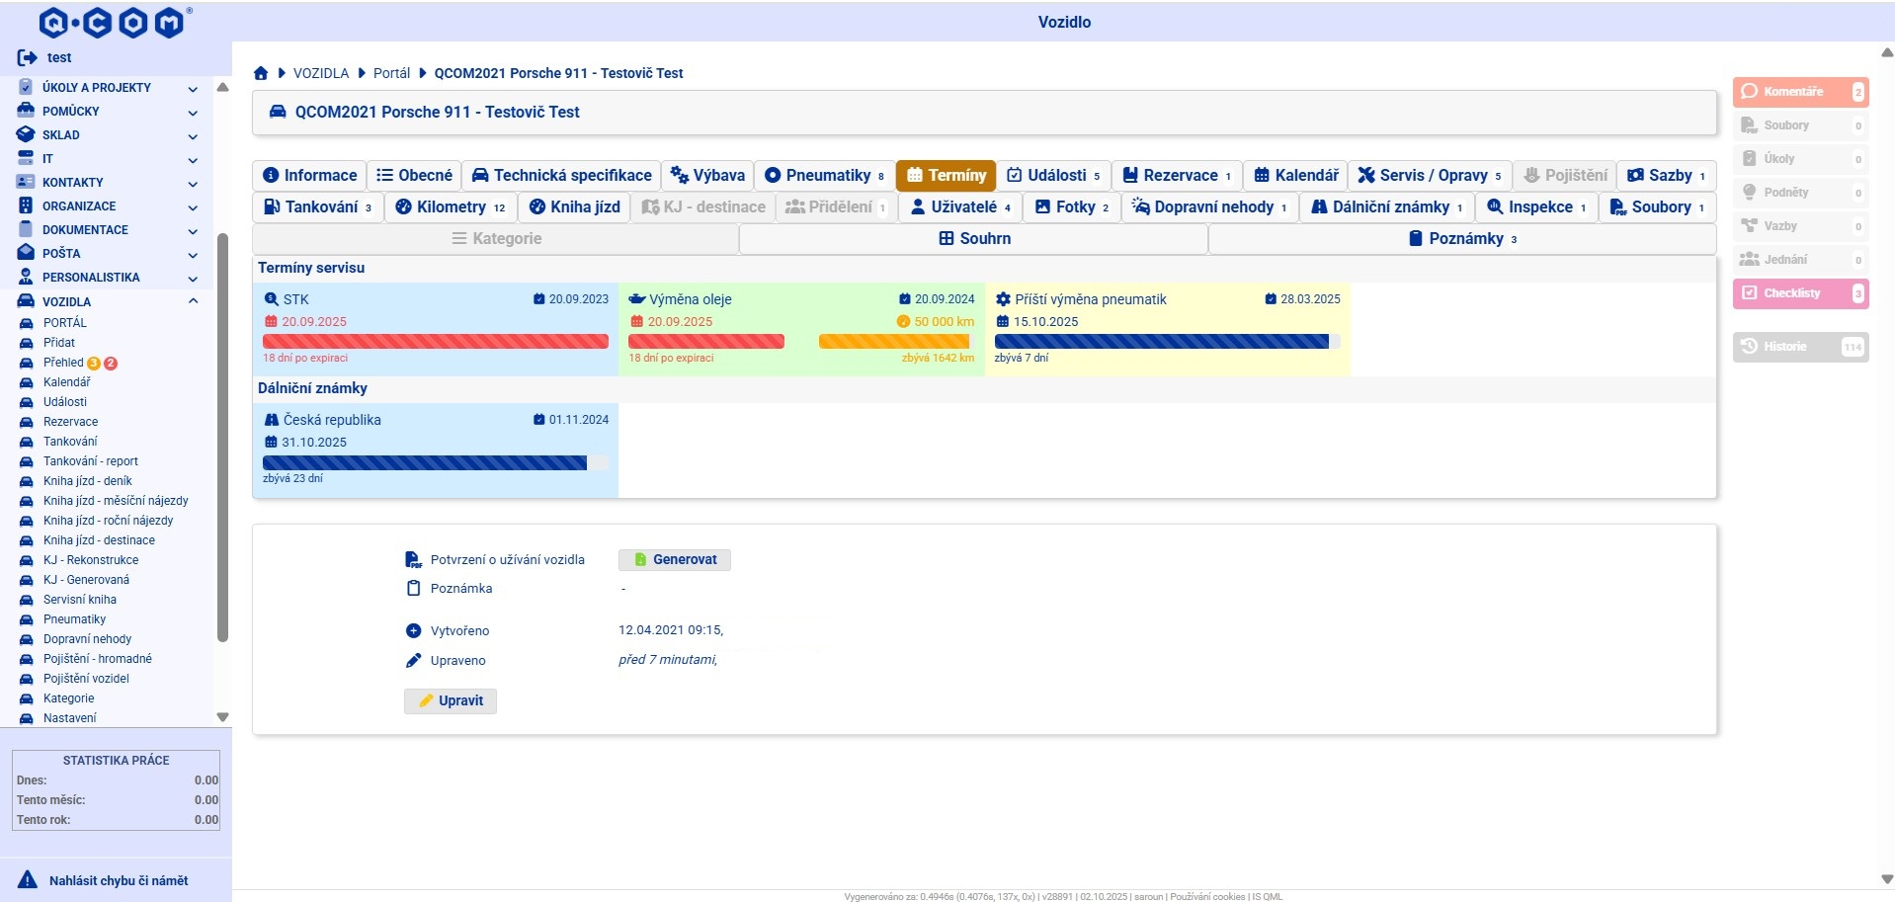Image resolution: width=1895 pixels, height=902 pixels.
Task: Collapse the VOZIDLA sidebar section
Action: click(193, 301)
